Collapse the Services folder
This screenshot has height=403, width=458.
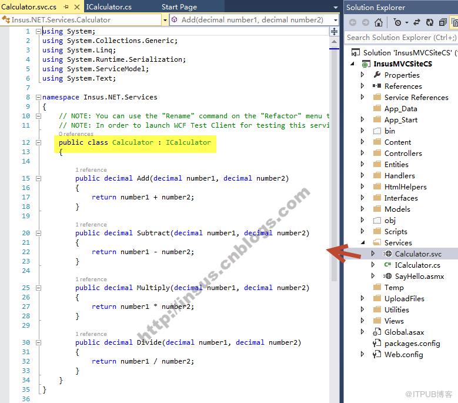pyautogui.click(x=363, y=242)
